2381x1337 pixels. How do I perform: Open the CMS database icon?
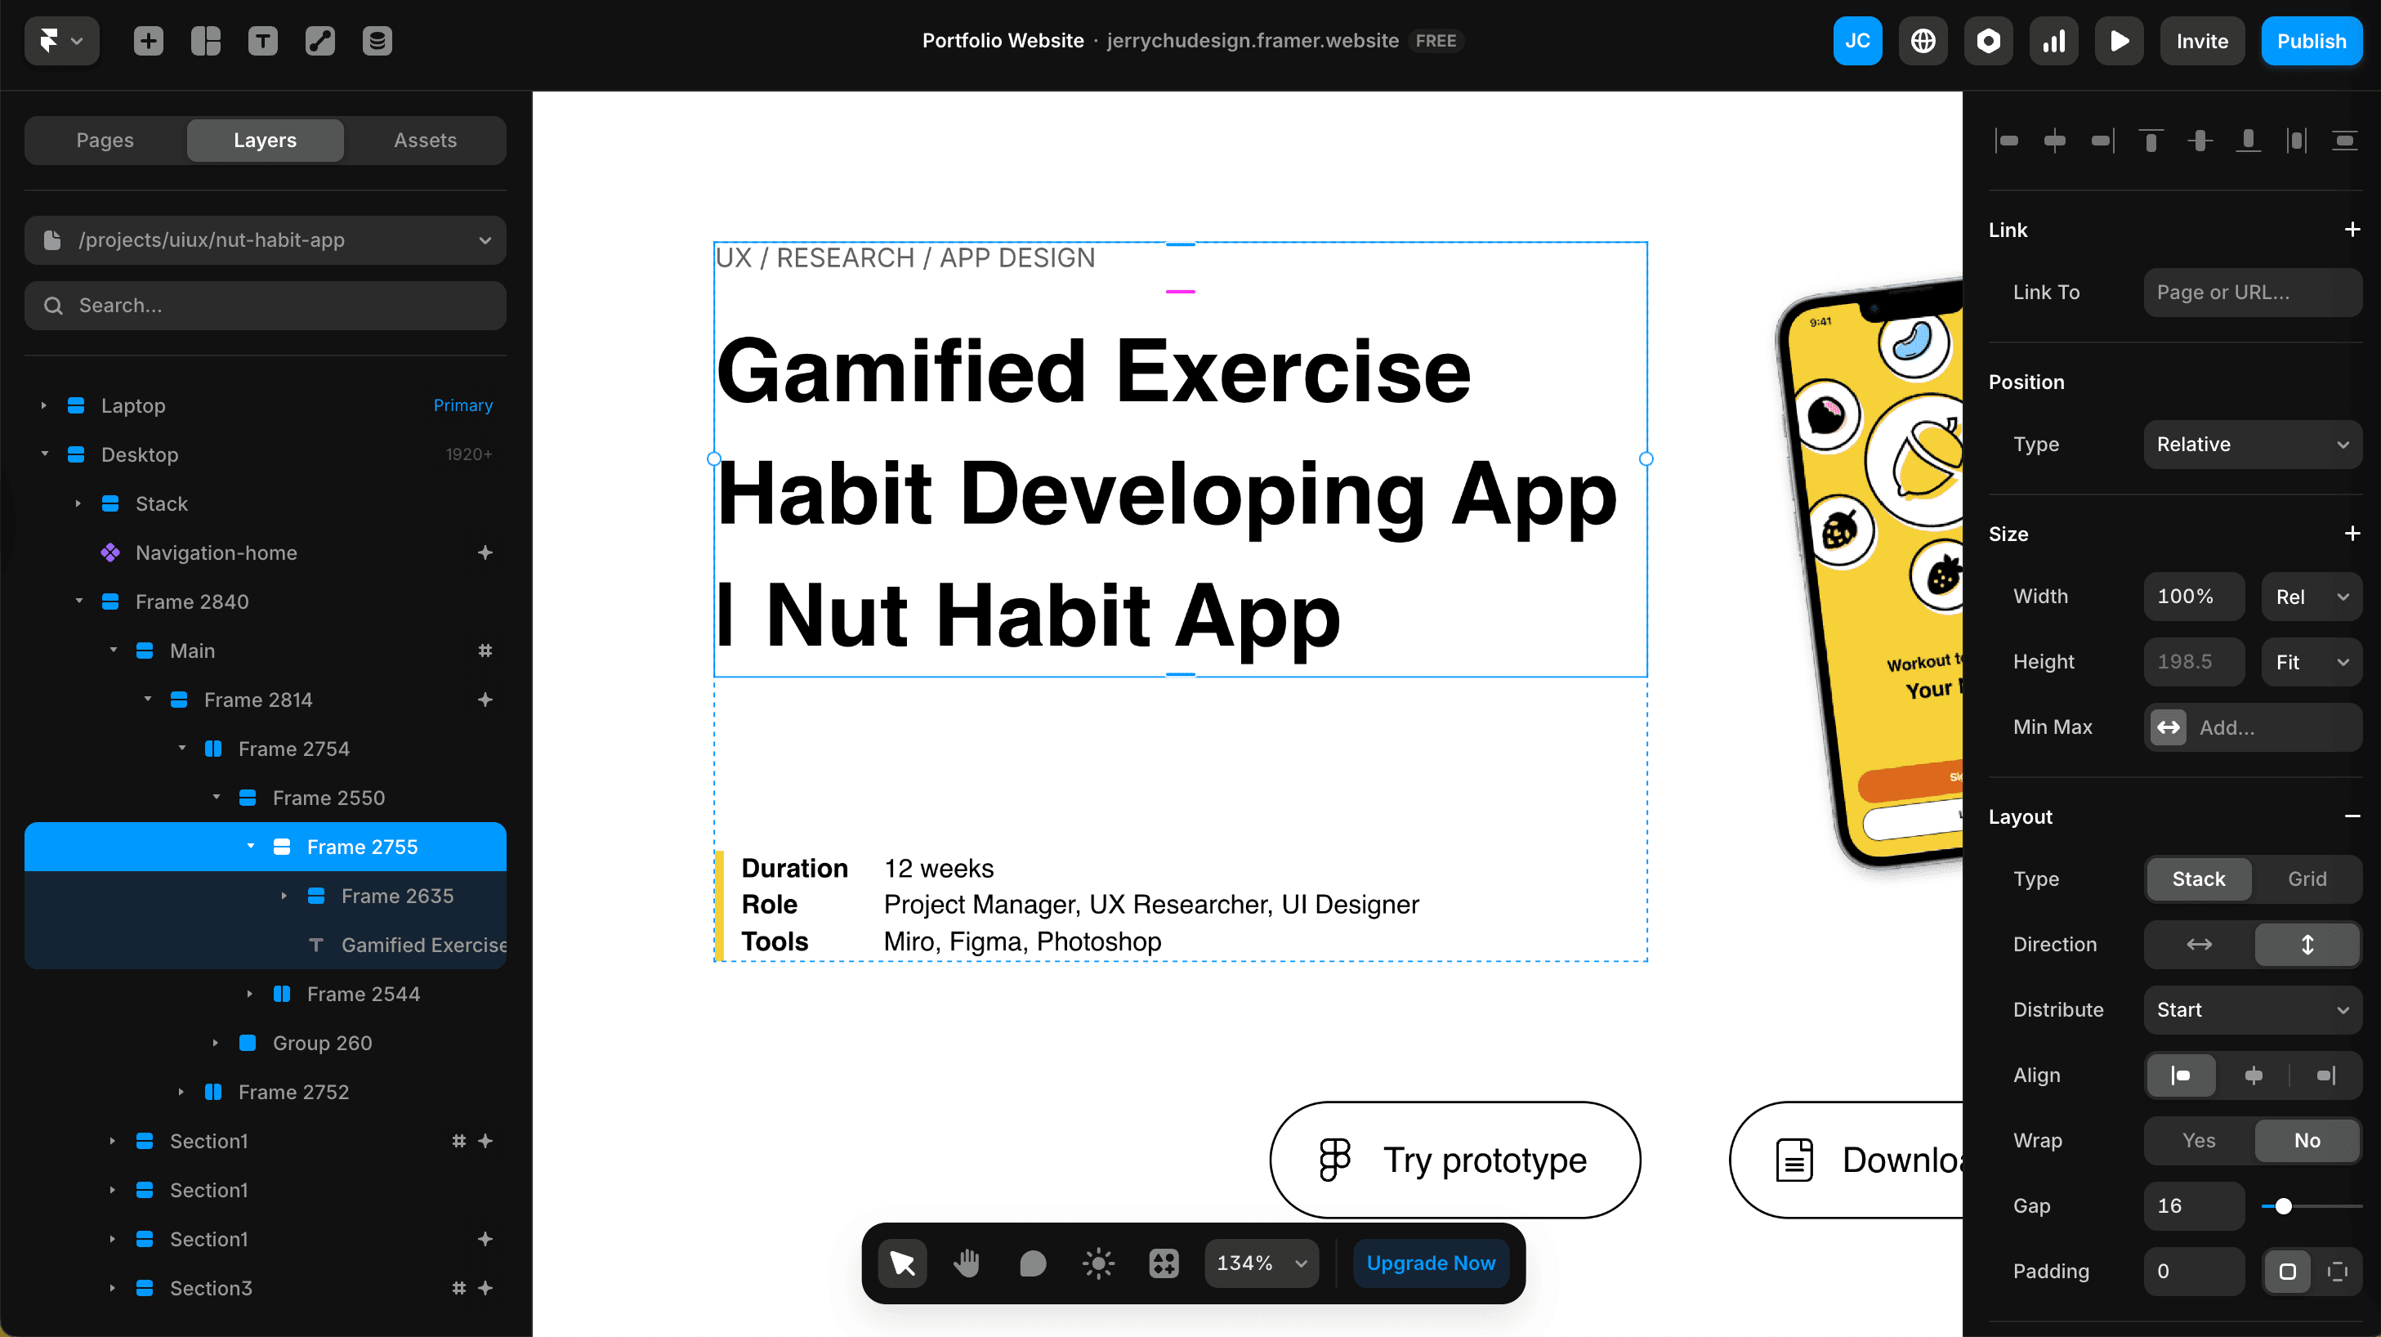[377, 41]
